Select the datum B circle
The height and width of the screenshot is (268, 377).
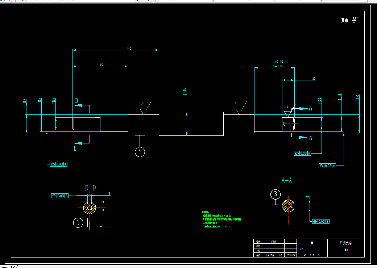(x=275, y=194)
